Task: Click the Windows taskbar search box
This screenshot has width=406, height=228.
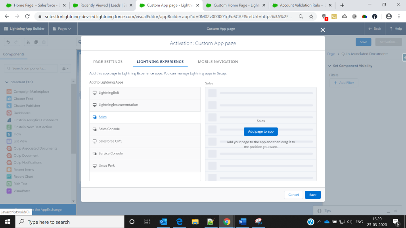Action: pyautogui.click(x=71, y=222)
